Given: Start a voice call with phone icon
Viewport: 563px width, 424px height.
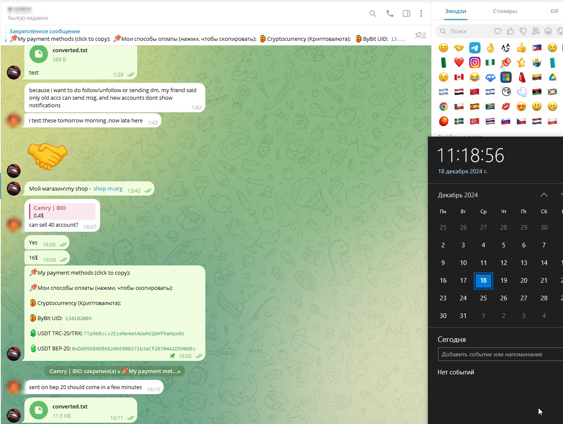Looking at the screenshot, I should [390, 13].
